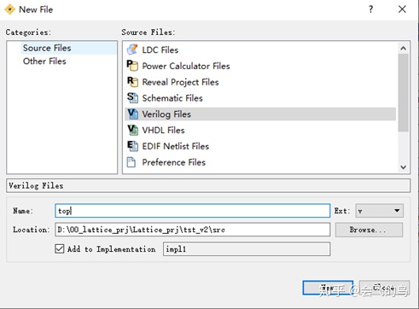This screenshot has width=419, height=309.
Task: Select the Schematic Files icon
Action: 132,98
